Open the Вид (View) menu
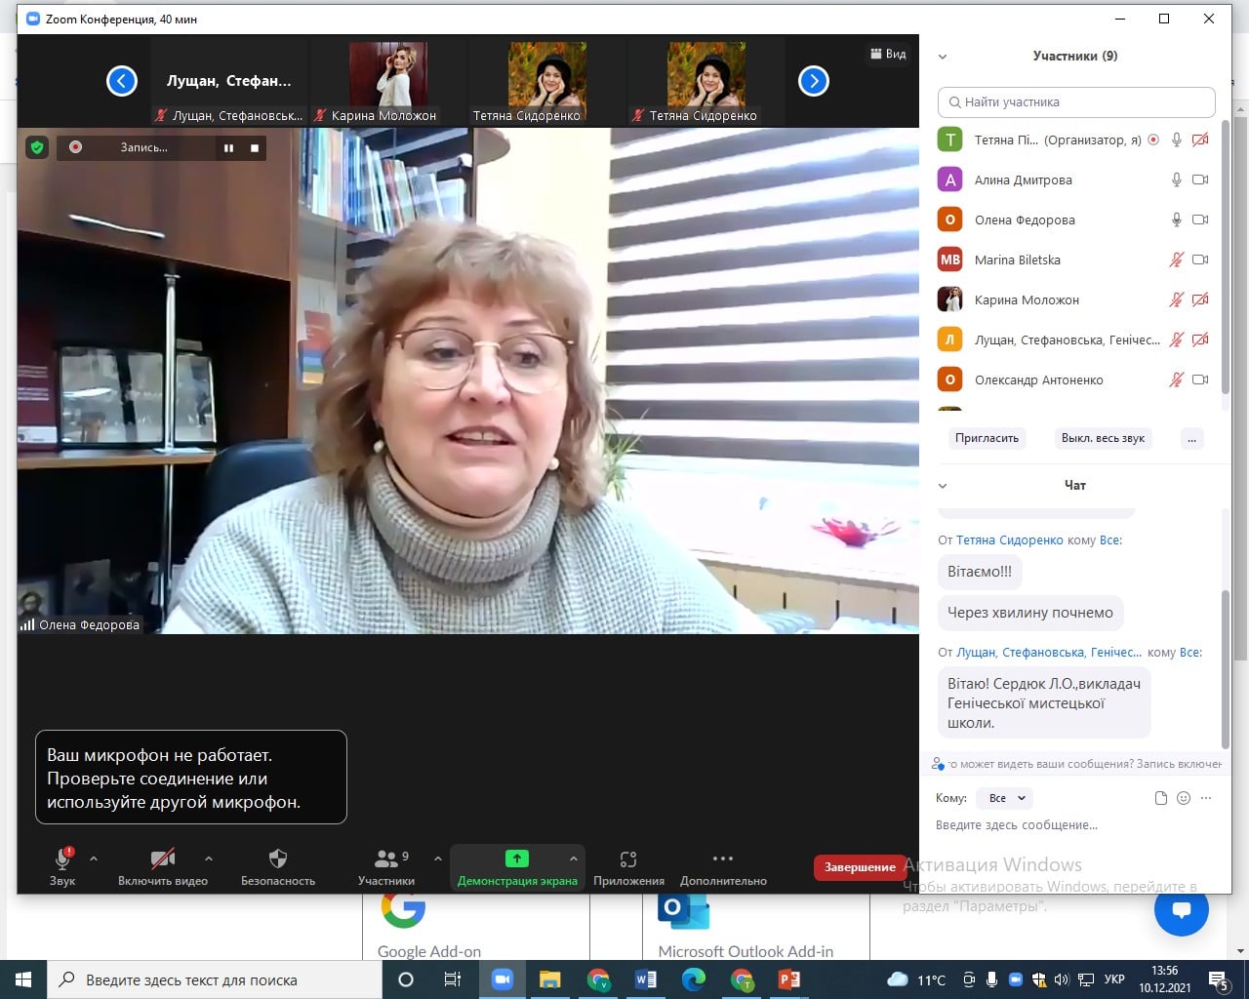Screen dimensions: 1249x999 [888, 54]
